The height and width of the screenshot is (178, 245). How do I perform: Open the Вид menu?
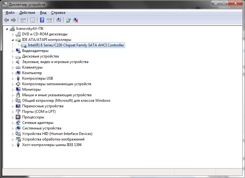click(x=43, y=13)
